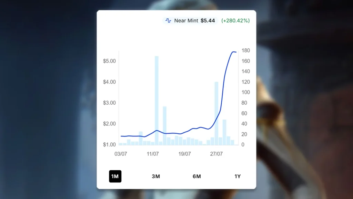Screen dimensions: 353x199
Task: Click the $5.00 price axis label
Action: point(109,61)
